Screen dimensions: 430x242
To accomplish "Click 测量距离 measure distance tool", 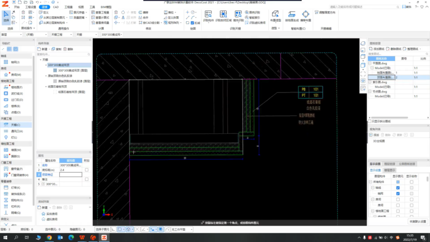I will (x=77, y=17).
